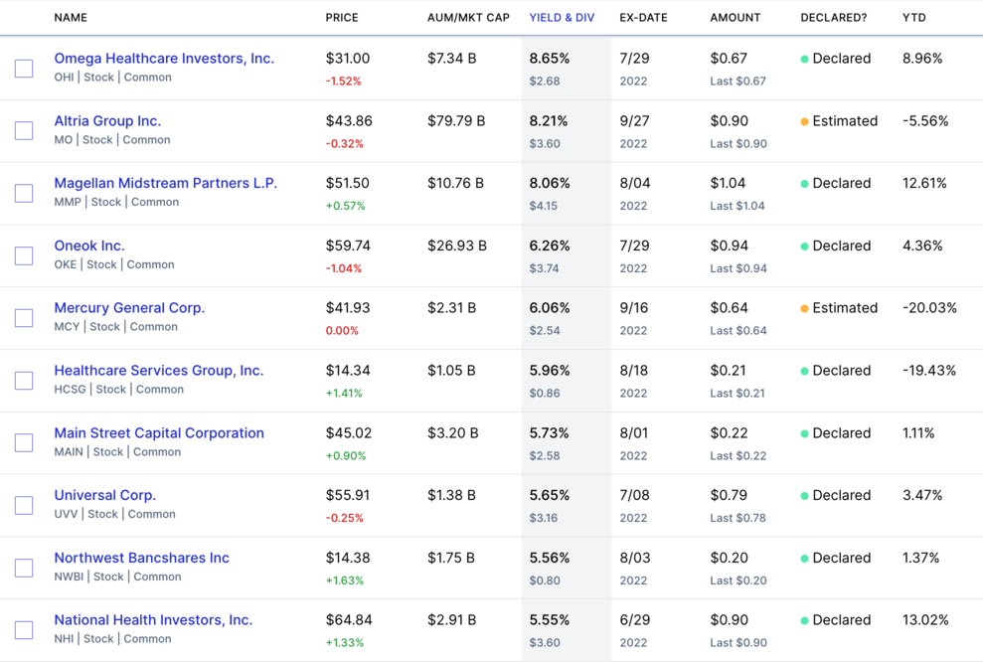Click the MAIN ticker text

69,452
